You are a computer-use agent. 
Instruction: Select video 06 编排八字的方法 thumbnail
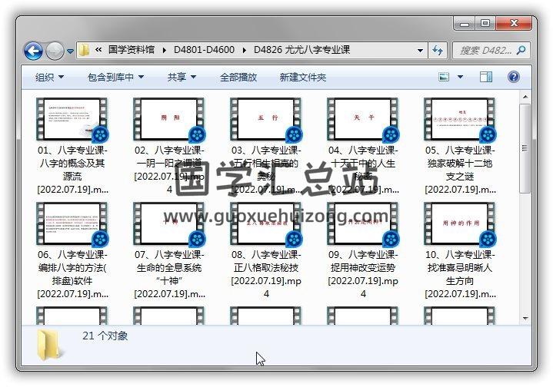72,223
